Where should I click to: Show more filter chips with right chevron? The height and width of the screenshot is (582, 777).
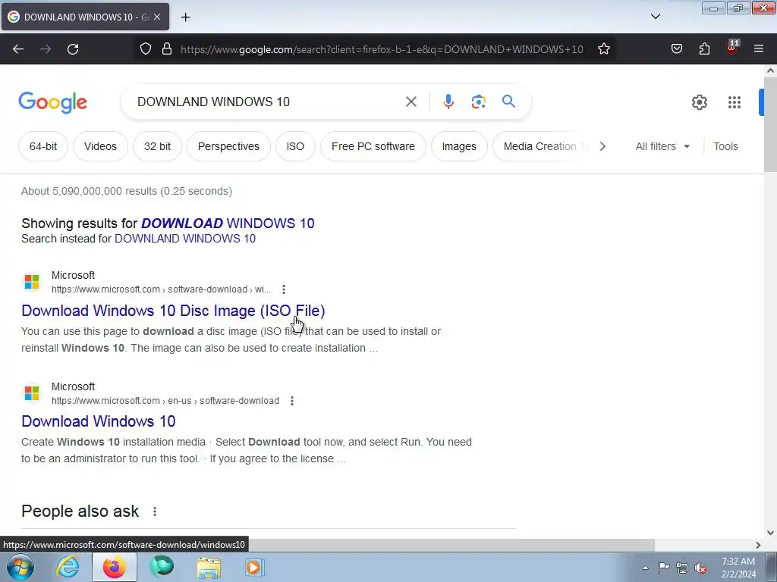click(x=602, y=146)
